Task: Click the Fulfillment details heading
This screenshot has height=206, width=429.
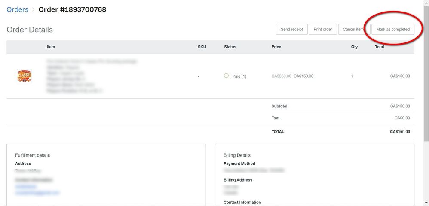Action: tap(32, 155)
